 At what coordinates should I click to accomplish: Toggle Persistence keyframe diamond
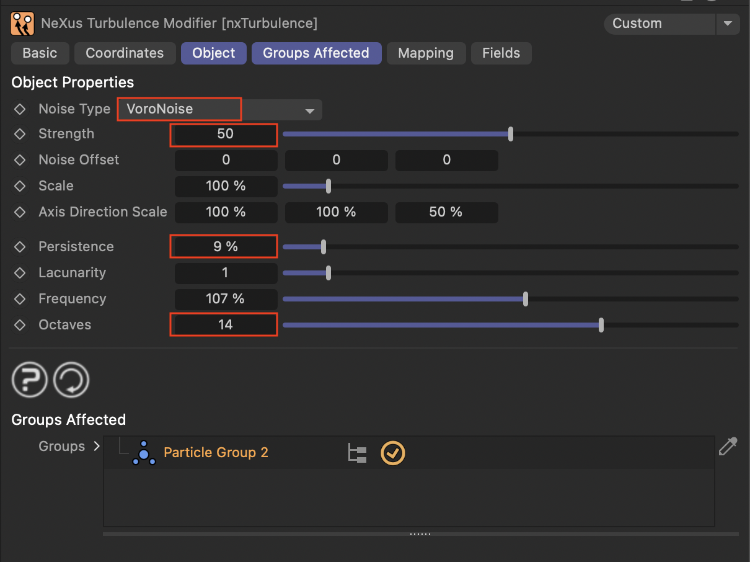[x=20, y=247]
